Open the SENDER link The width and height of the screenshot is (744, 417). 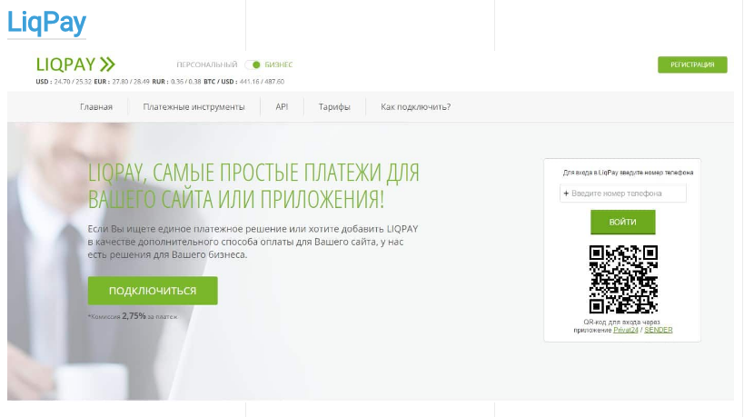pyautogui.click(x=658, y=330)
